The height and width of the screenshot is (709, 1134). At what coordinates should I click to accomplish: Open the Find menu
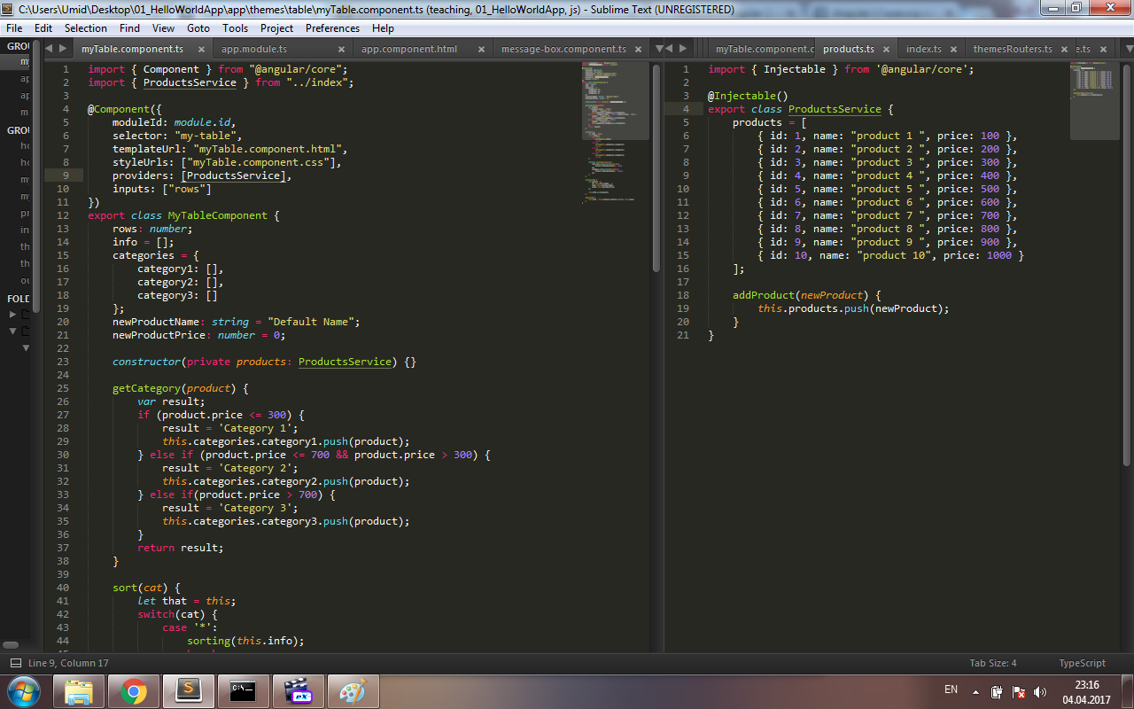[x=130, y=28]
